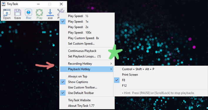Set playback hotkey to Print Screen

[161, 75]
